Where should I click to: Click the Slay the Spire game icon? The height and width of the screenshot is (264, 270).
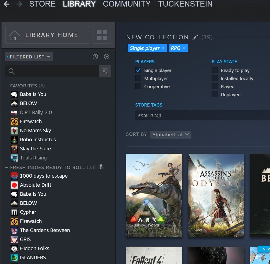click(14, 149)
